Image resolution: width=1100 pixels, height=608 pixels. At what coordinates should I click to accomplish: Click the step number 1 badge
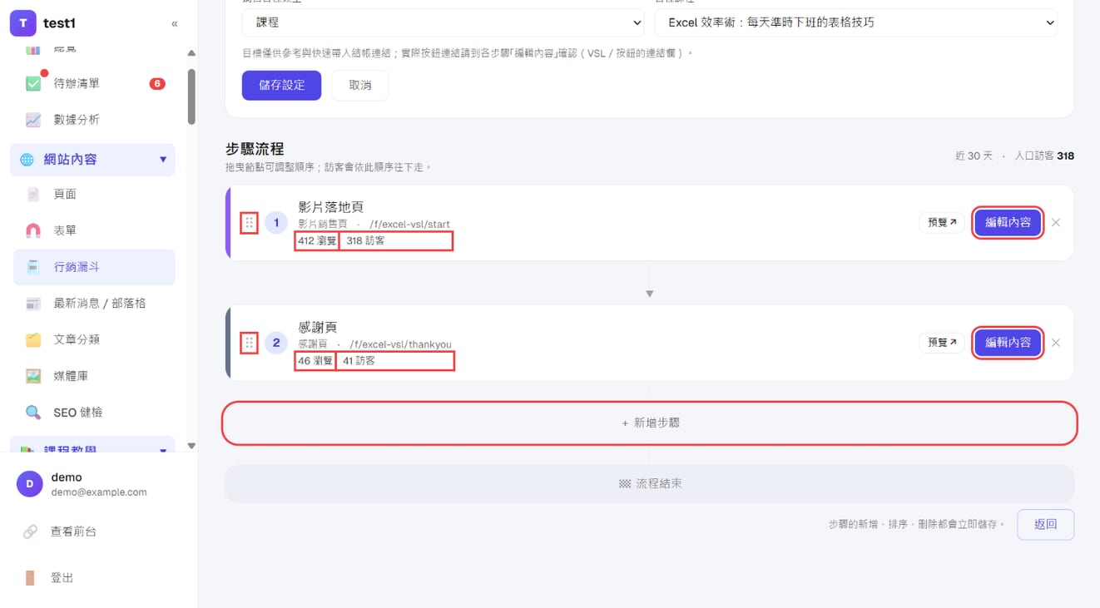click(x=276, y=223)
